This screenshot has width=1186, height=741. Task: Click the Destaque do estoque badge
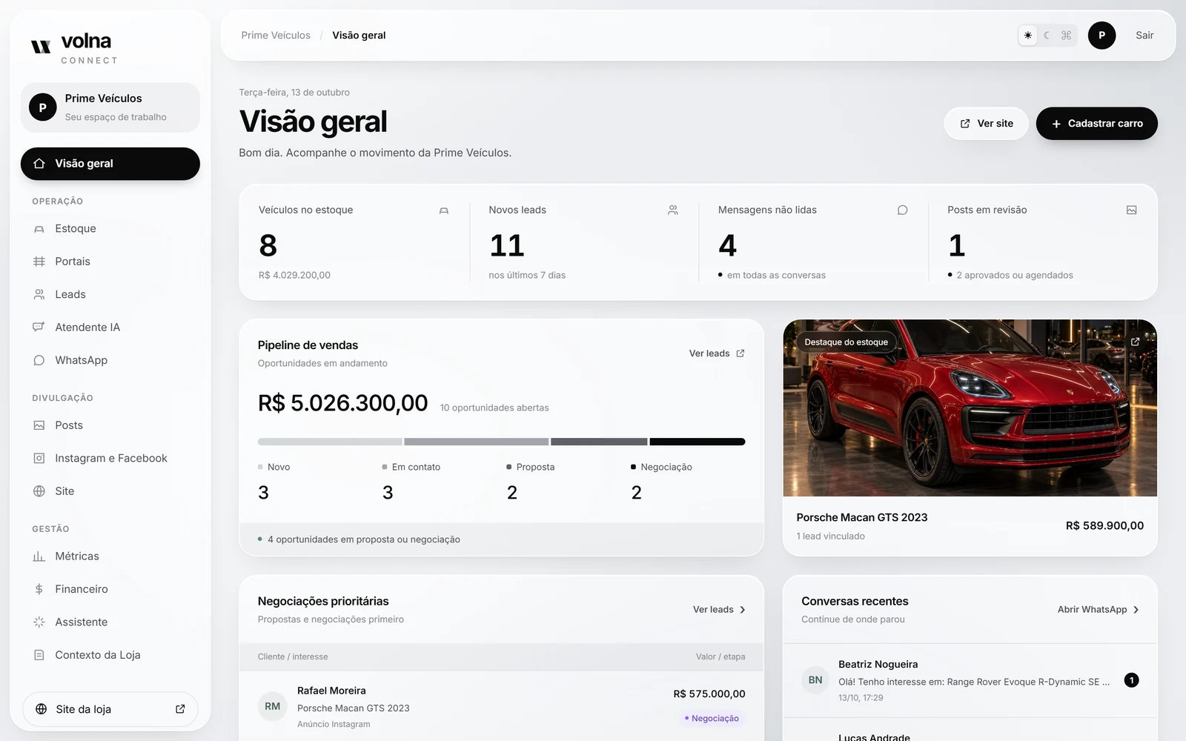[846, 342]
